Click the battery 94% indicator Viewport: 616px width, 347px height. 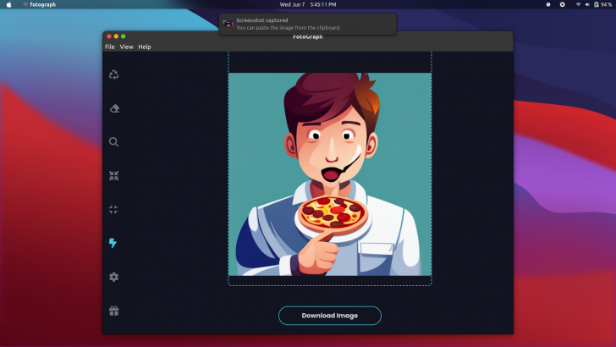(603, 5)
